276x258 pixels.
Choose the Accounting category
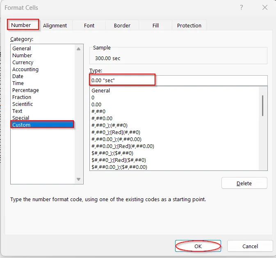43,70
